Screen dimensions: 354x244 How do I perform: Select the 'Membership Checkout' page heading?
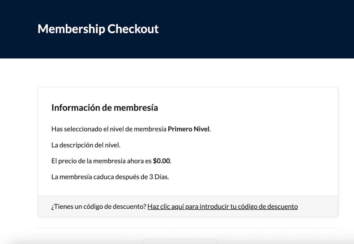click(98, 29)
